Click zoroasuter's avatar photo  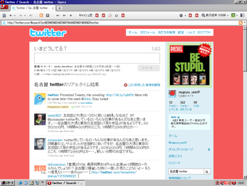pos(40,144)
